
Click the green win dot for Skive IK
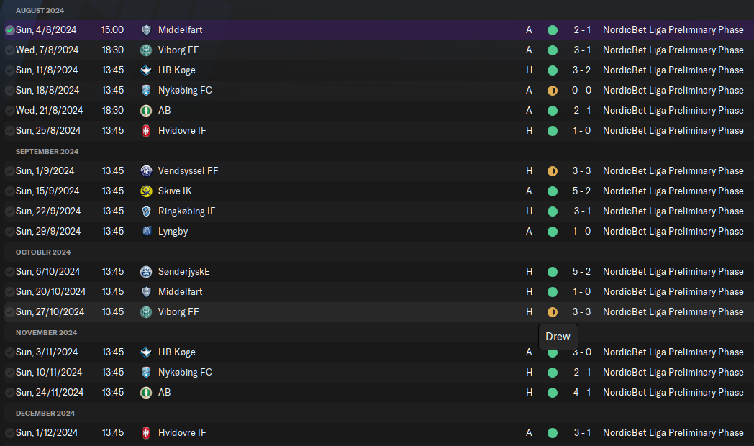click(x=553, y=191)
